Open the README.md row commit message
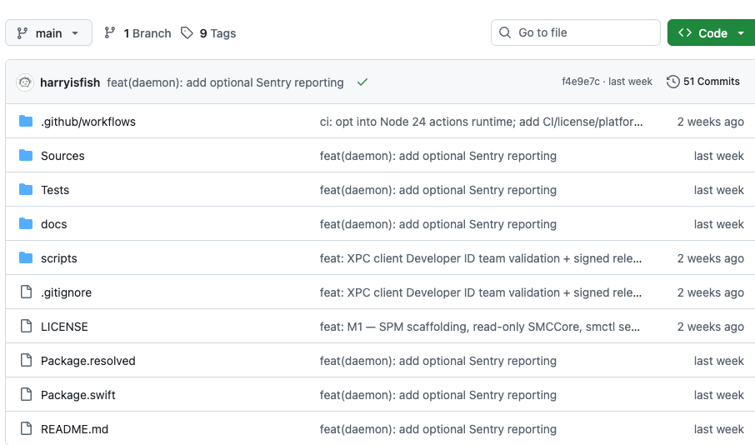 click(x=438, y=430)
